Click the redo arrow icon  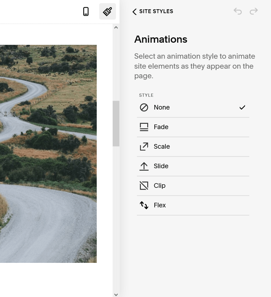(x=254, y=11)
